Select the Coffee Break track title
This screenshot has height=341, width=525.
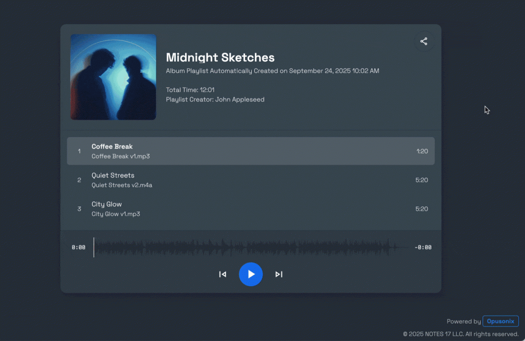click(112, 146)
